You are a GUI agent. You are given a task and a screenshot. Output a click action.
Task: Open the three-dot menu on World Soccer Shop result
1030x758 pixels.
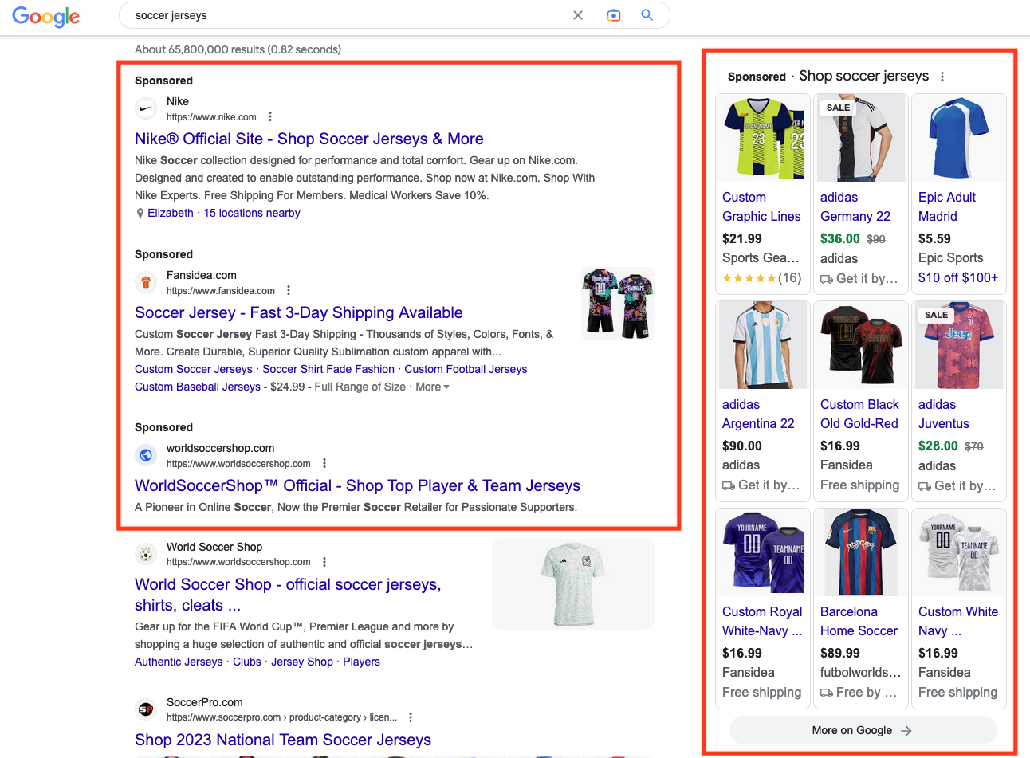point(324,561)
